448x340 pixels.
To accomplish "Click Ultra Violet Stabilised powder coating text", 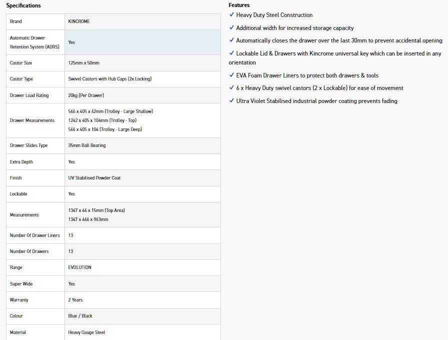I will pos(316,101).
